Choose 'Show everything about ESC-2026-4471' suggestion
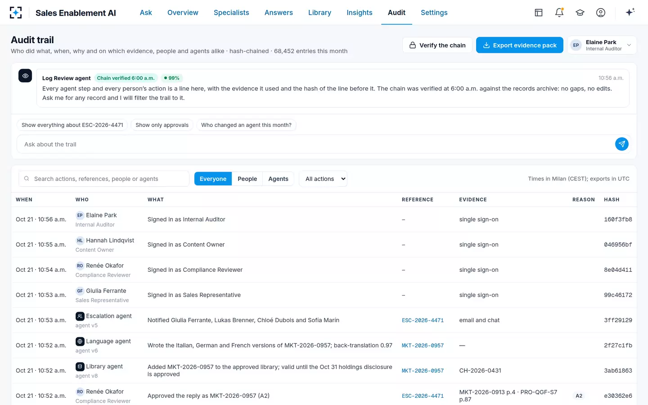 tap(72, 125)
